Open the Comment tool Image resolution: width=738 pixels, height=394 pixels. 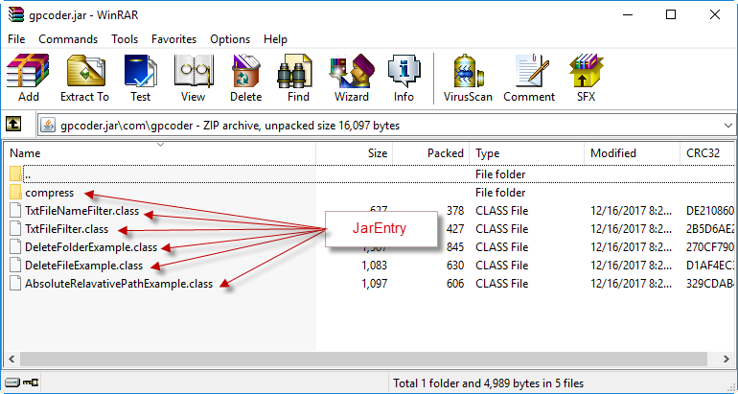point(528,78)
